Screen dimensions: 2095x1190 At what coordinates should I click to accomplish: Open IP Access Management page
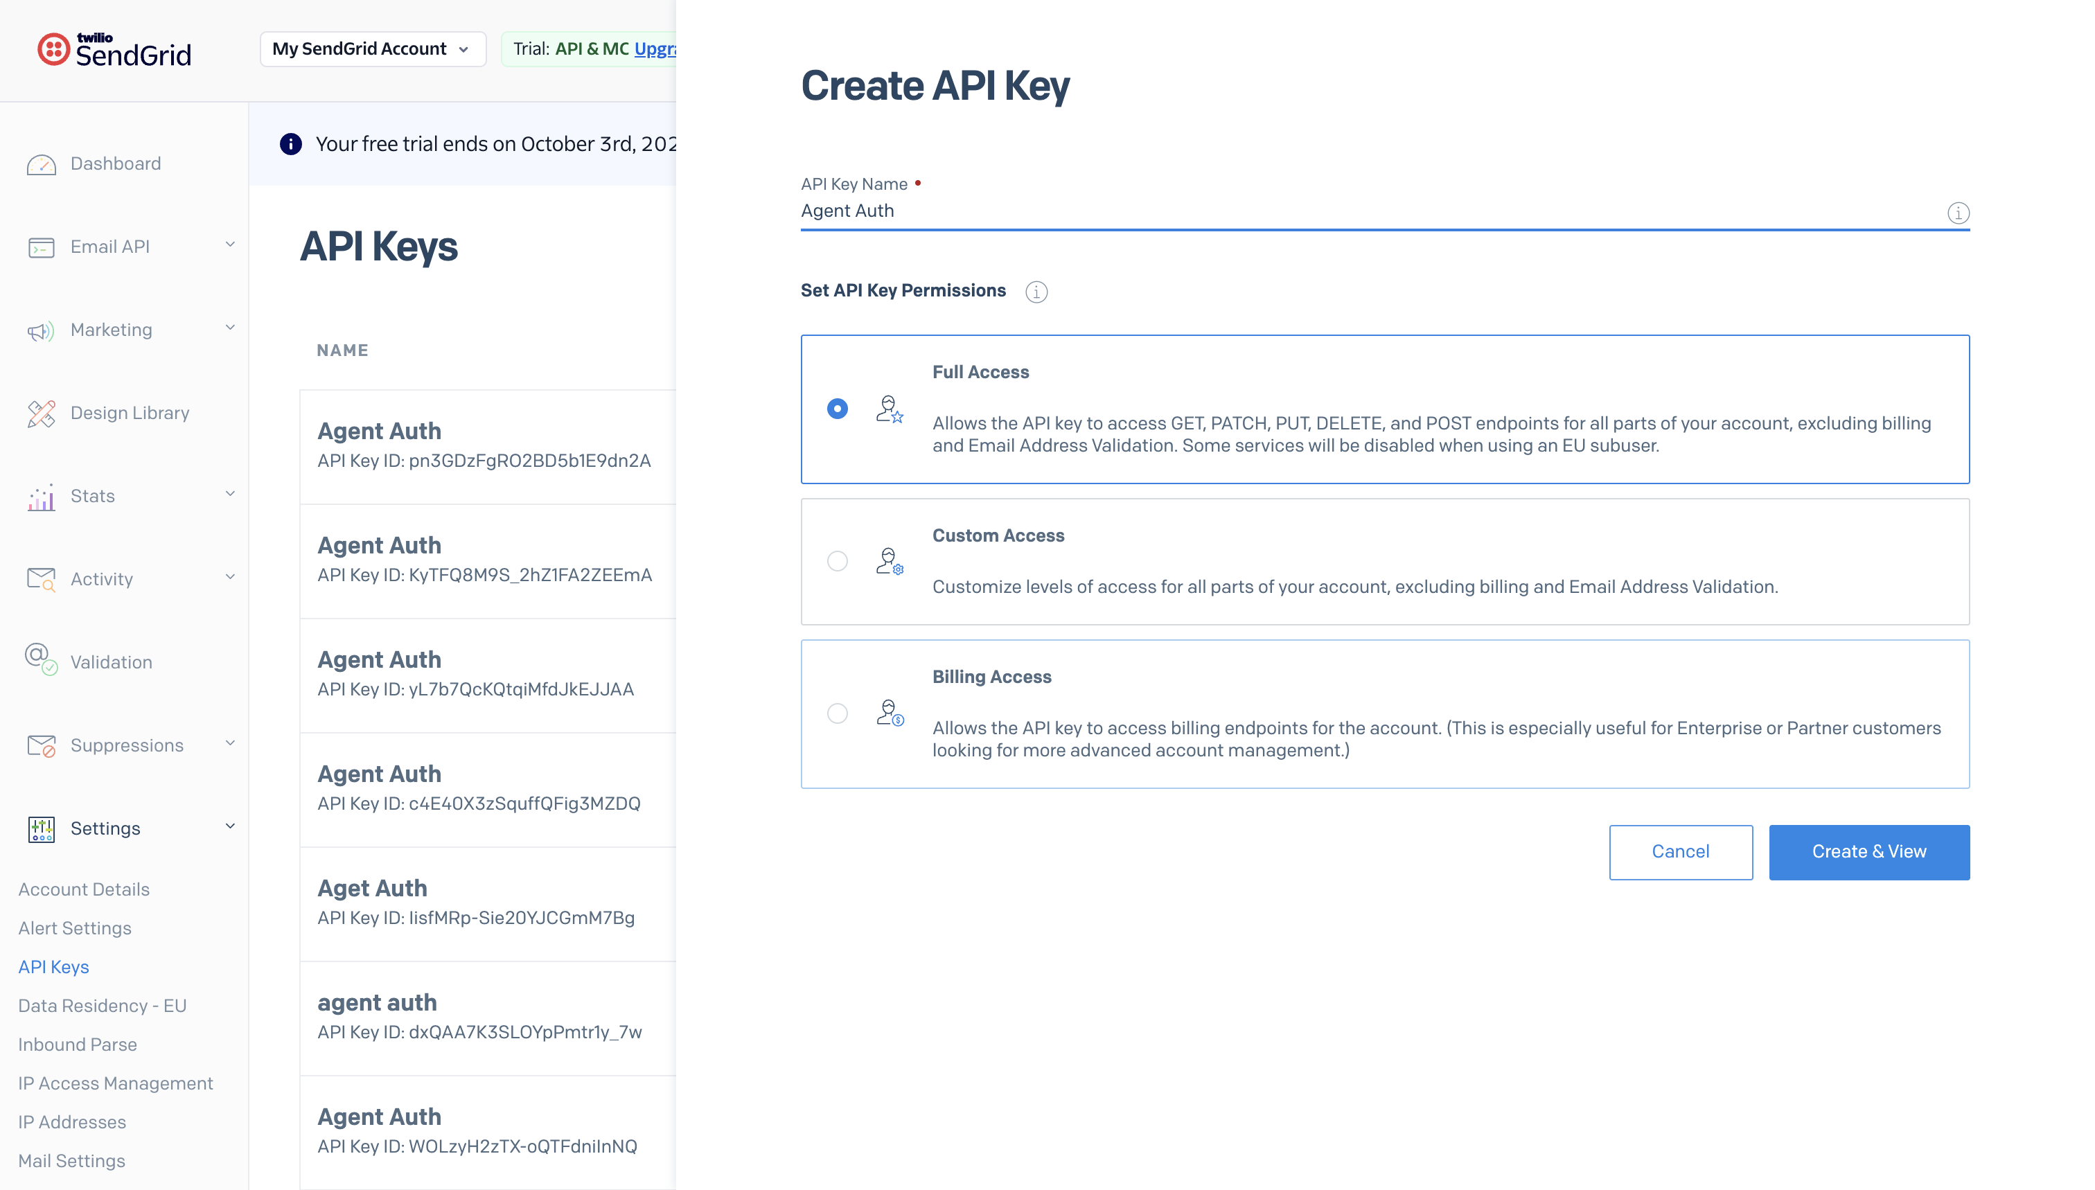click(115, 1084)
